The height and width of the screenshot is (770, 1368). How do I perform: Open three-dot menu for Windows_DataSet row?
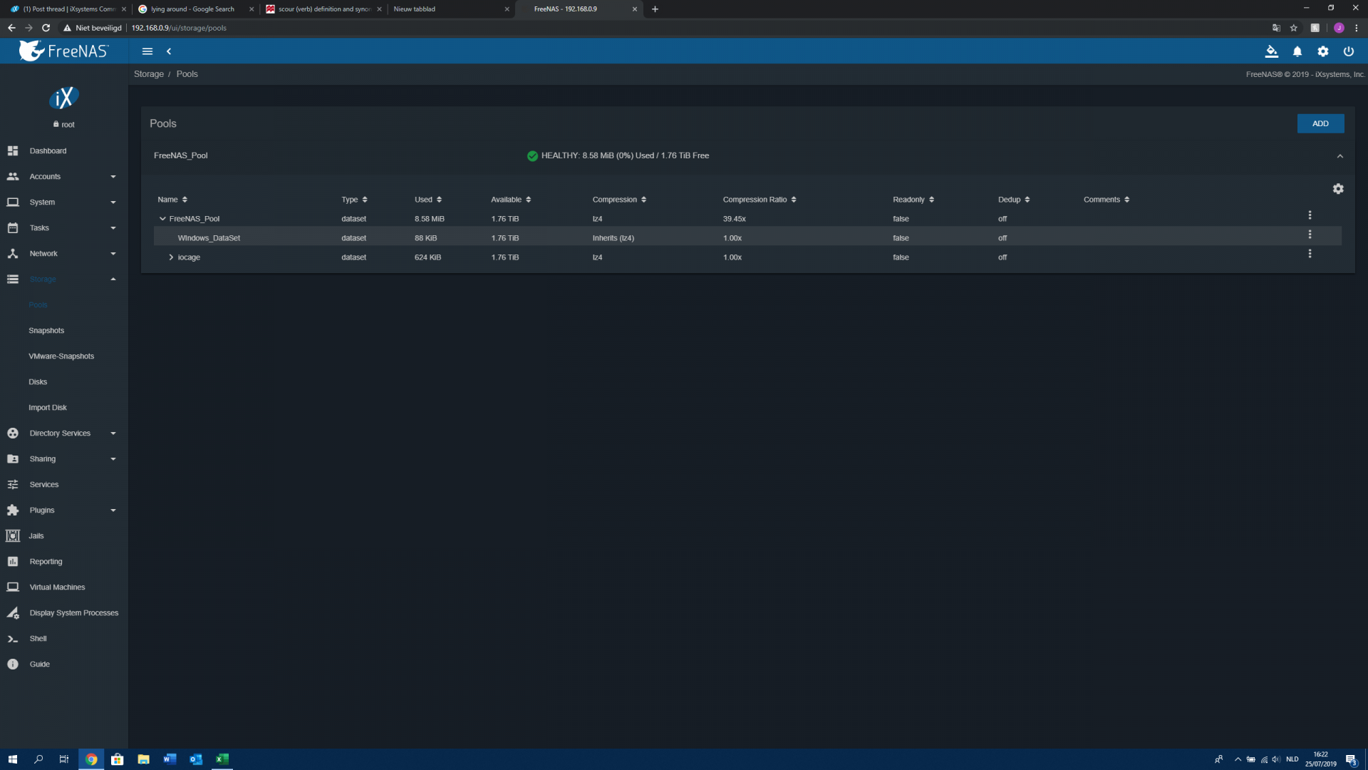[x=1310, y=235]
